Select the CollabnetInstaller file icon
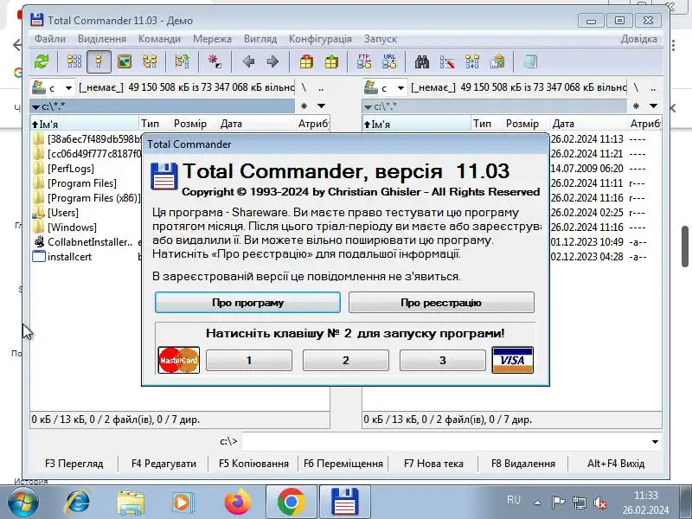 (39, 242)
